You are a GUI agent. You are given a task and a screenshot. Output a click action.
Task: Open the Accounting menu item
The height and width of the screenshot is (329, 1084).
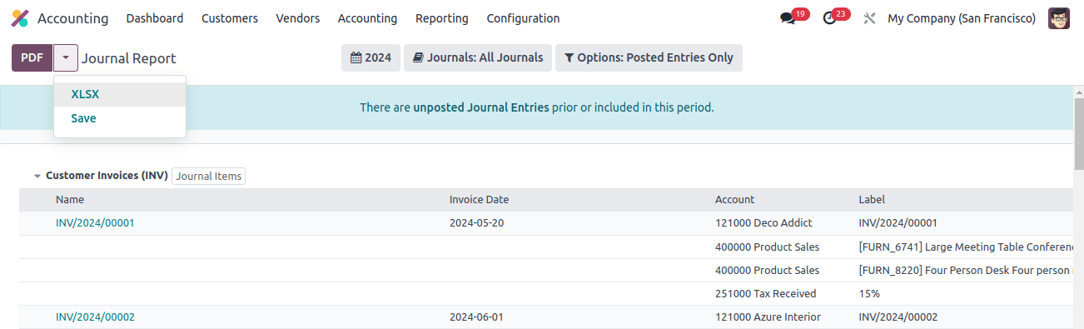(x=367, y=18)
